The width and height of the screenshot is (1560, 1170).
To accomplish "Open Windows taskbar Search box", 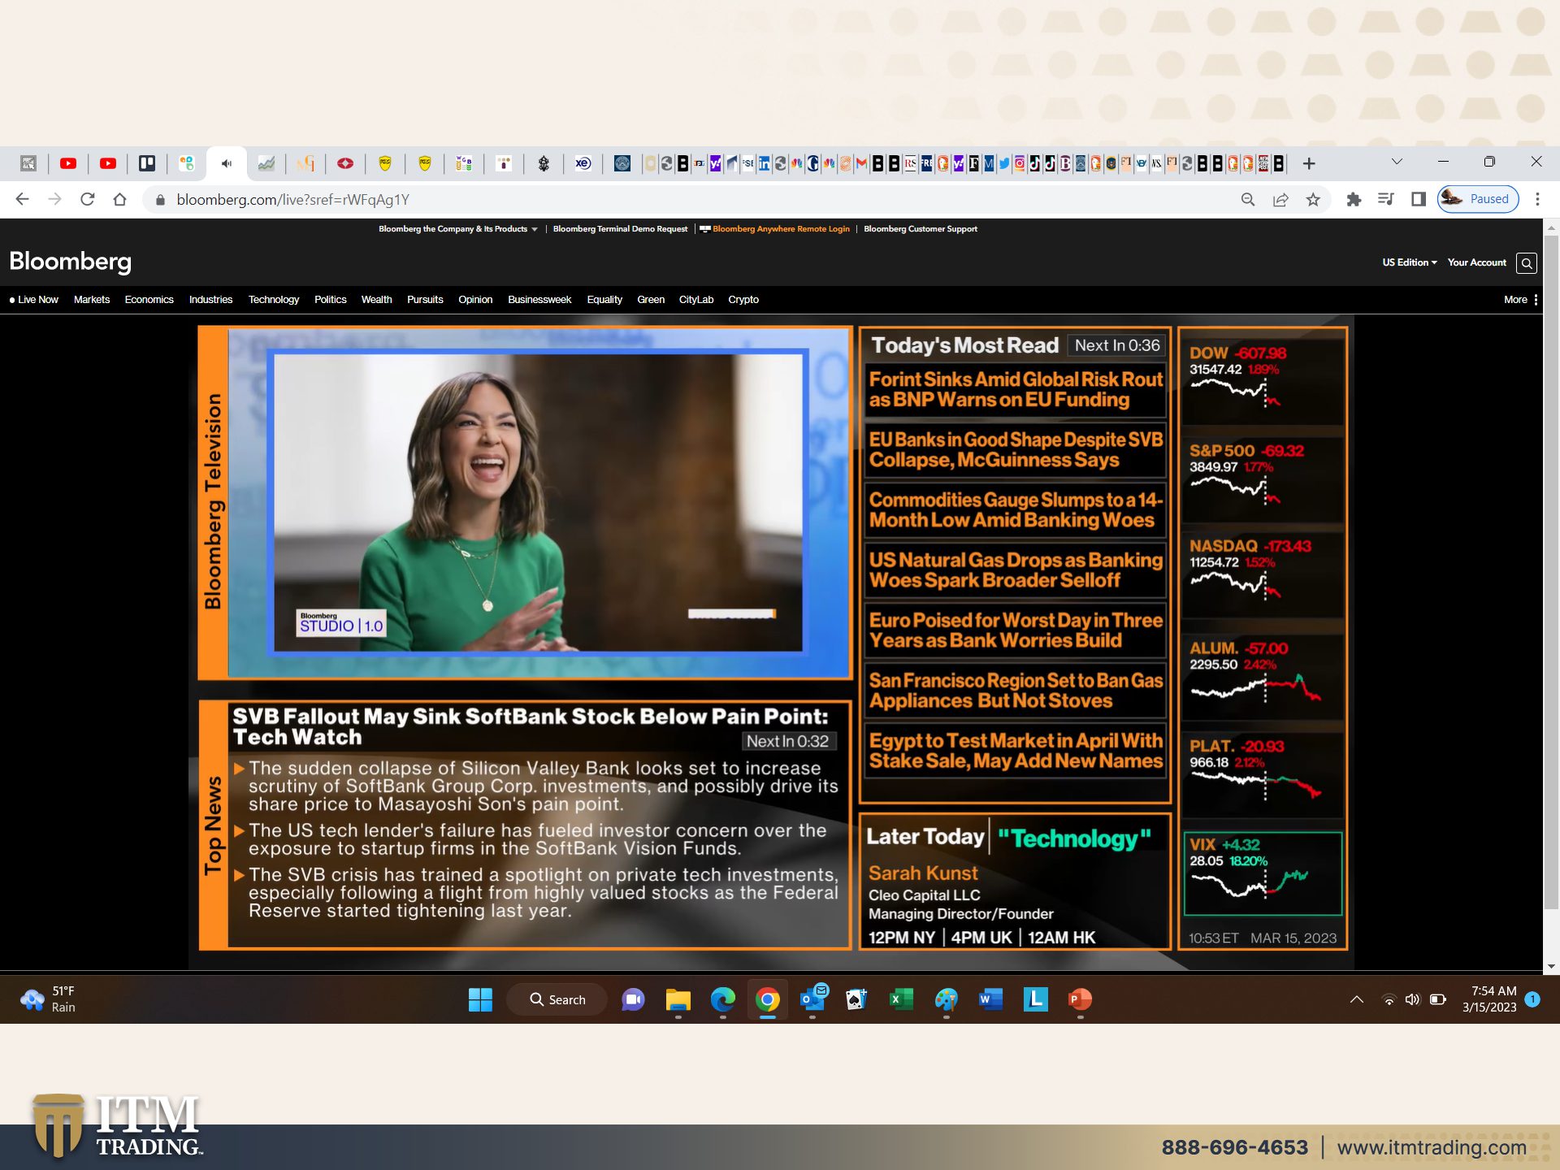I will (557, 999).
